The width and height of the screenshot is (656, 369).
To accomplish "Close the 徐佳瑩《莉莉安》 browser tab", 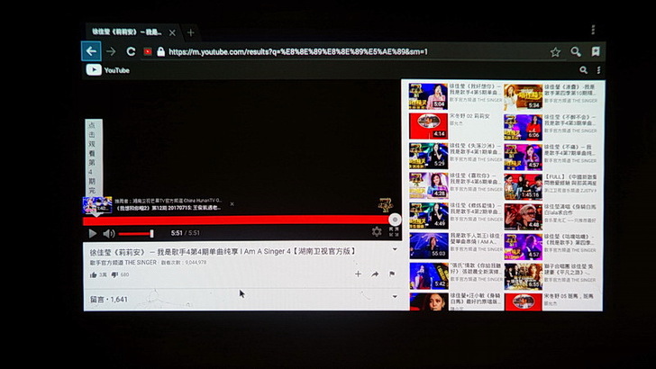I will pos(172,32).
